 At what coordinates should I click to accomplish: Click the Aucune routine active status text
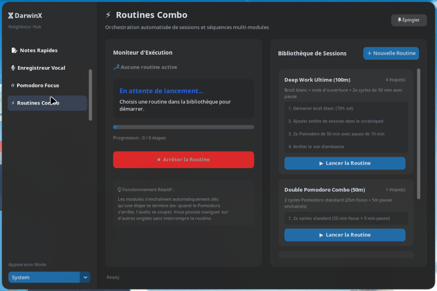point(149,67)
